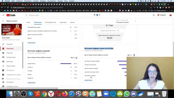Open Opera from the dock

coord(58,94)
